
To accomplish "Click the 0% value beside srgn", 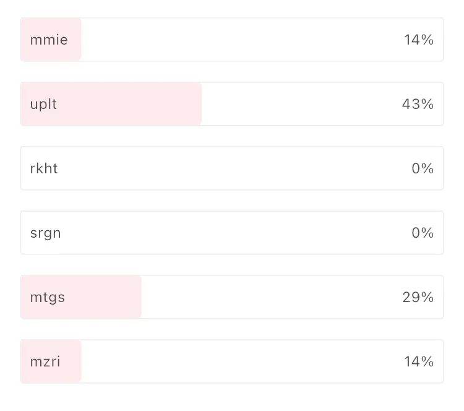I will point(423,233).
